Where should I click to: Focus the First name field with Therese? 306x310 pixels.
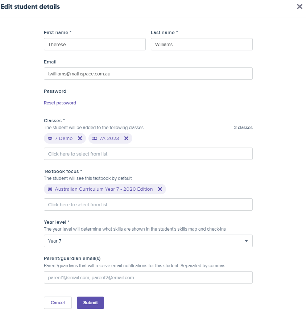tap(95, 44)
